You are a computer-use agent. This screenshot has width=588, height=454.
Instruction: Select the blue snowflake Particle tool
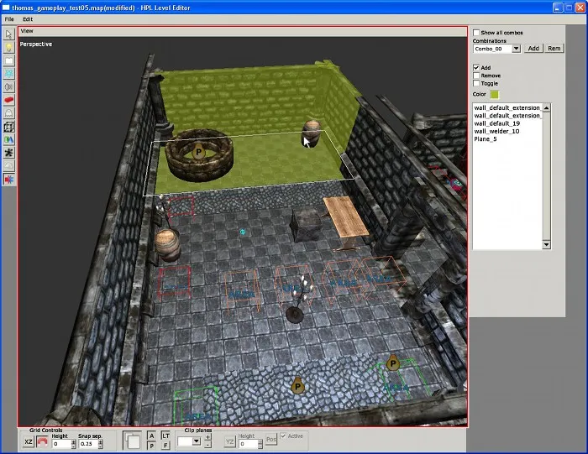[9, 74]
